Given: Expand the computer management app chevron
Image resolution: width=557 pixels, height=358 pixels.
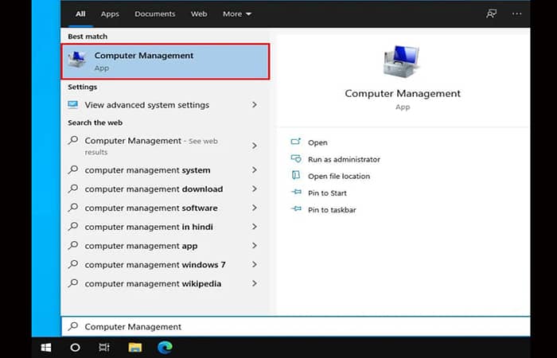Looking at the screenshot, I should tap(255, 245).
